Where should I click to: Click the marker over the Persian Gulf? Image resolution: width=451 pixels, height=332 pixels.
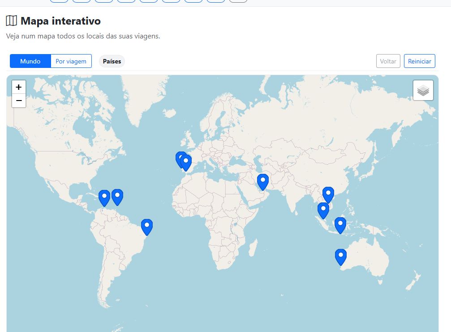[x=262, y=182]
